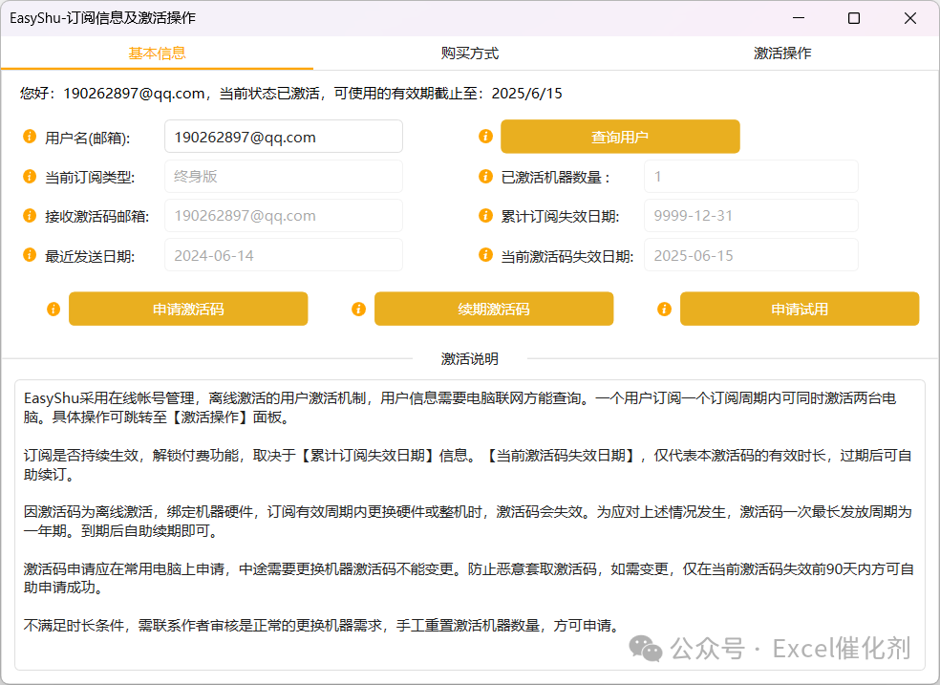This screenshot has height=685, width=940.
Task: Click info icon beside 已激活机器数量 label
Action: pyautogui.click(x=485, y=176)
